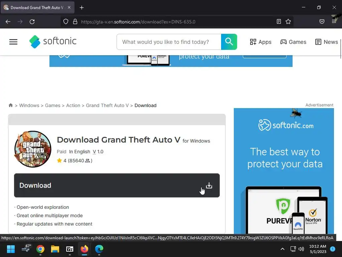Click 'Great online multiplayer mode' bullet text
The image size is (342, 257).
pyautogui.click(x=50, y=216)
